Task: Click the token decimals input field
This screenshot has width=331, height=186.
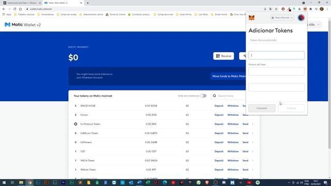Action: [276, 87]
